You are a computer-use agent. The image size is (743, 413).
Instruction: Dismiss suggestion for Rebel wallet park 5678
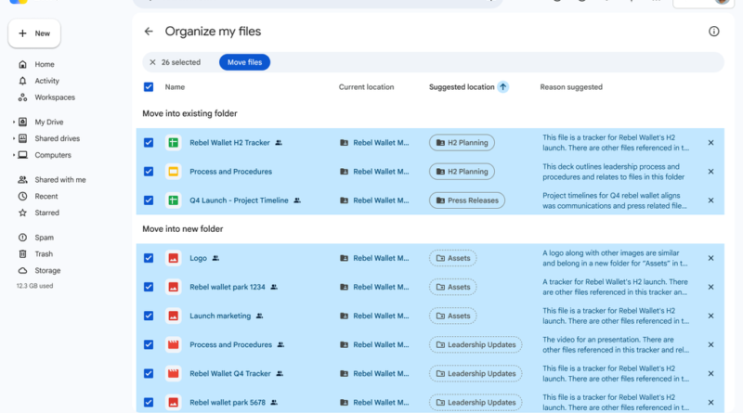tap(710, 403)
